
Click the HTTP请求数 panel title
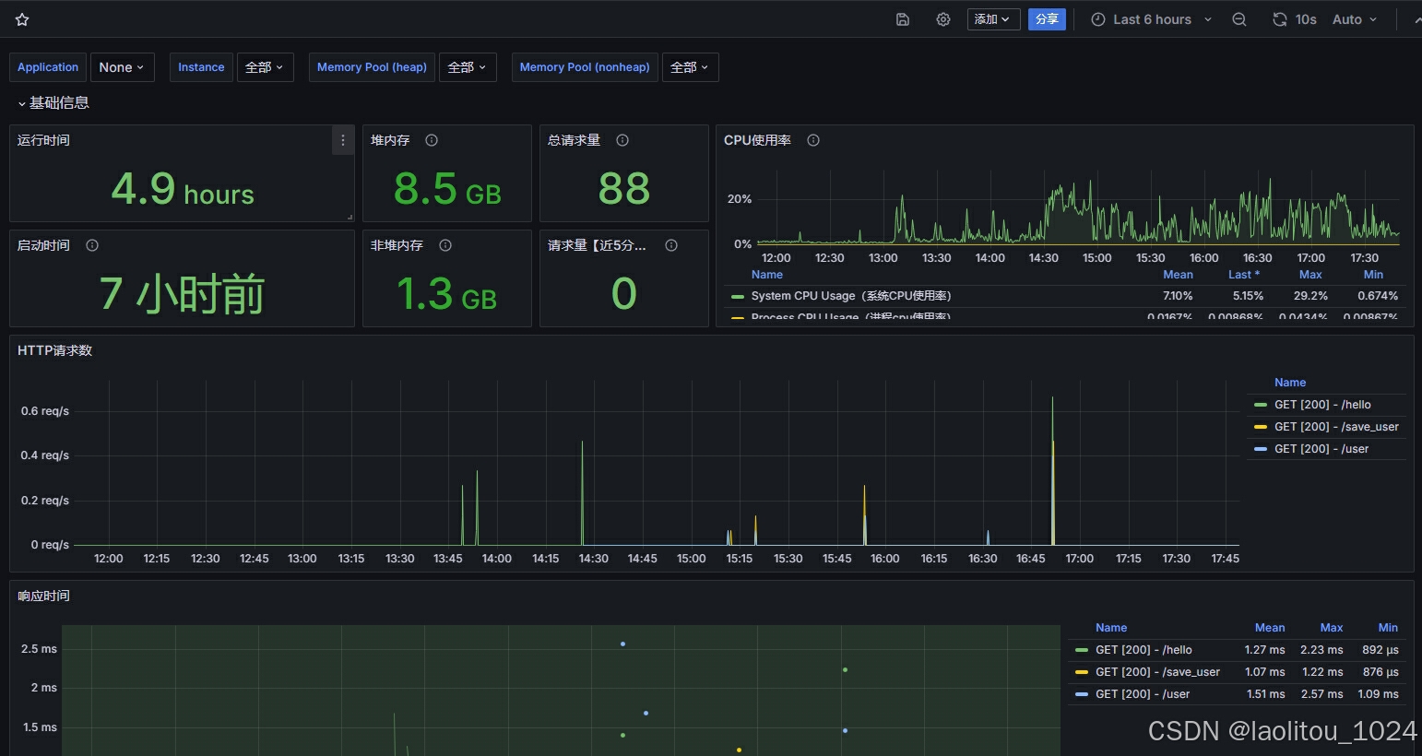[54, 350]
